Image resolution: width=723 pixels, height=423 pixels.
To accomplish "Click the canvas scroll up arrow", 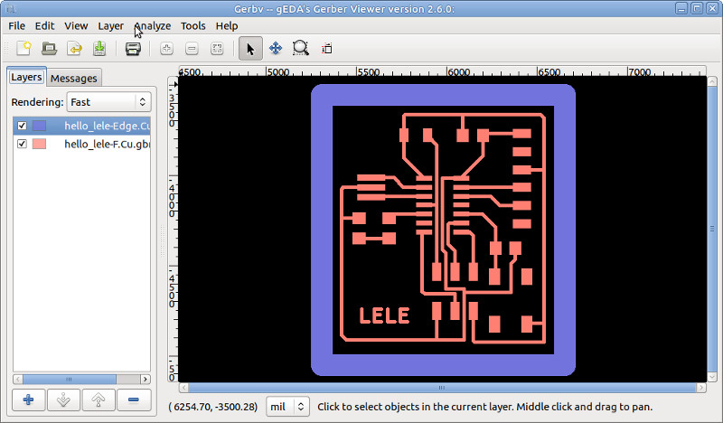I will pyautogui.click(x=712, y=80).
